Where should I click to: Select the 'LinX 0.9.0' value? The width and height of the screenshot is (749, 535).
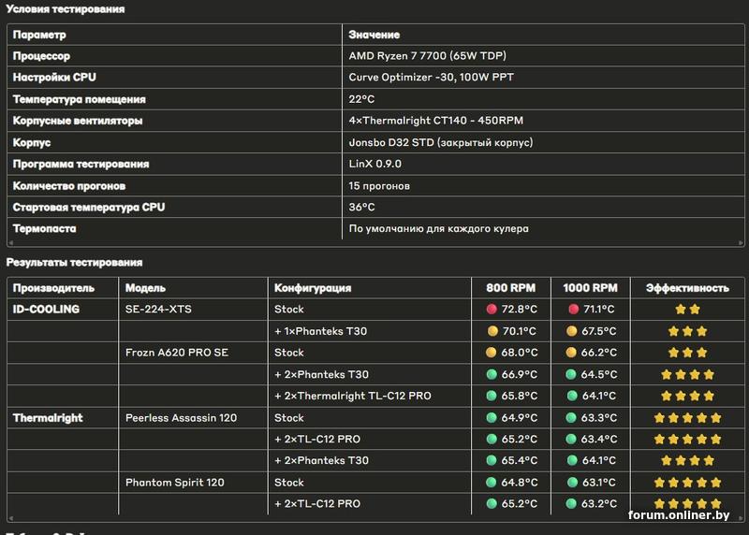(x=375, y=164)
